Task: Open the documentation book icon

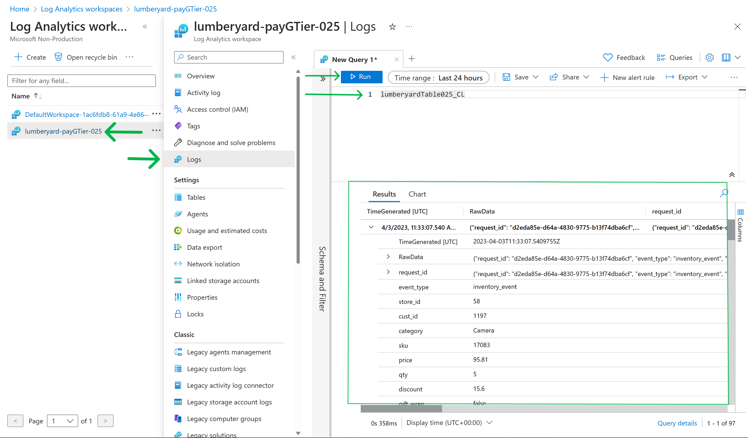Action: 726,58
